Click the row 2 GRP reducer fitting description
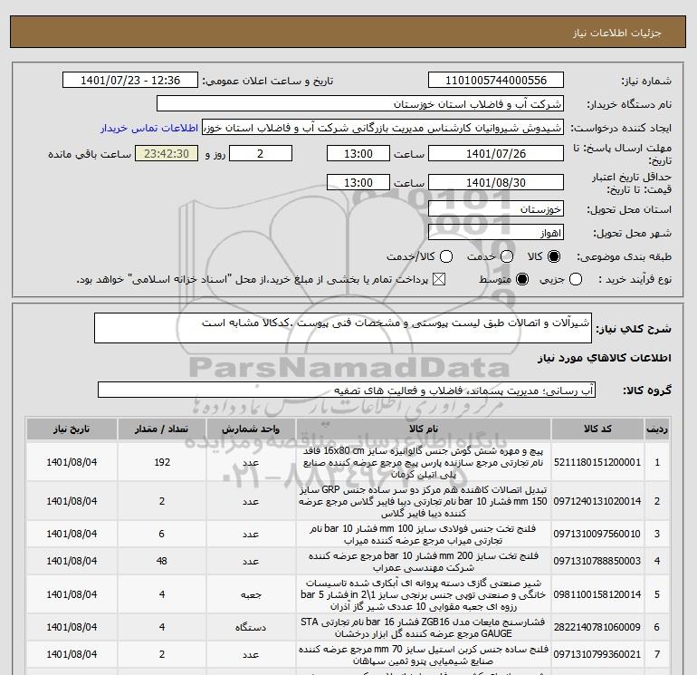 point(424,501)
